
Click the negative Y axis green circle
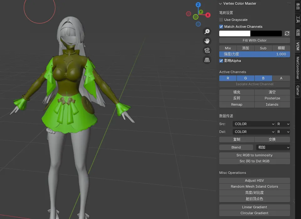[196, 17]
